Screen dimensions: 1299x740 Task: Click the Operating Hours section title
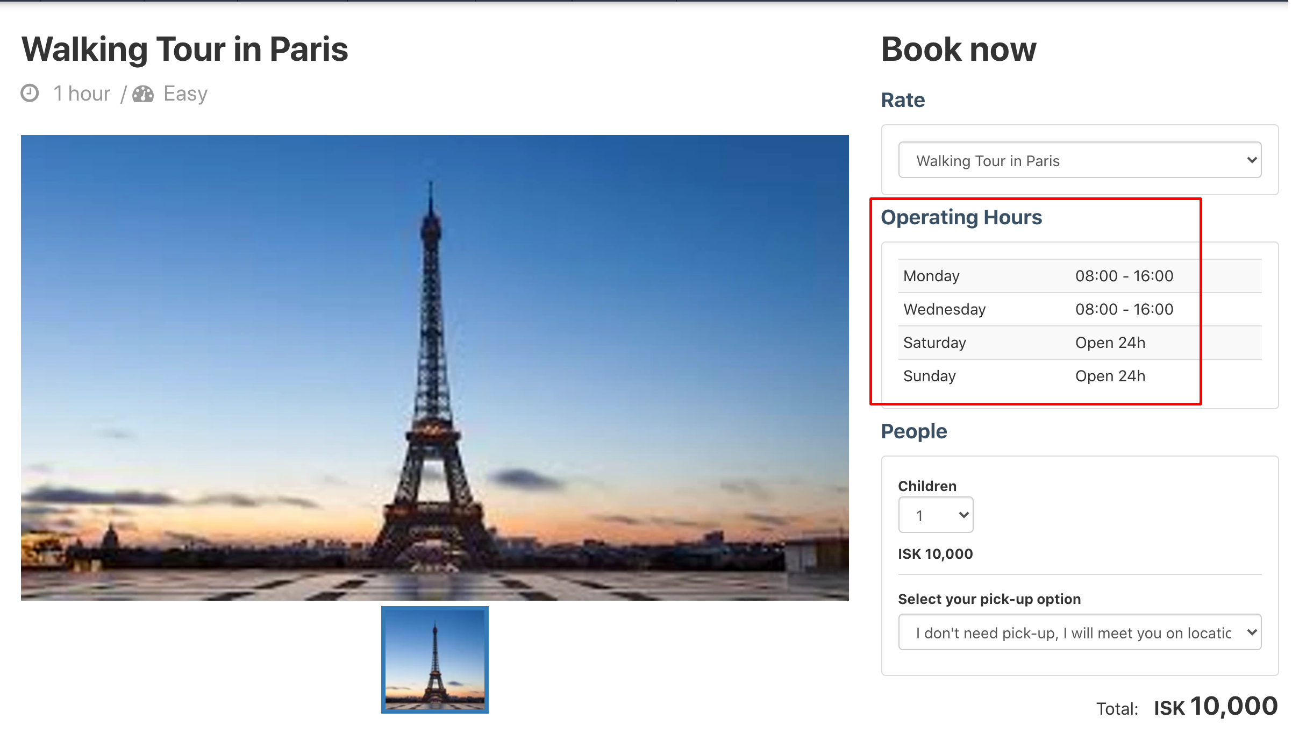[961, 217]
